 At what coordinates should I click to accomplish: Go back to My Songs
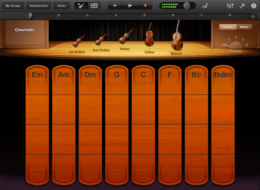click(x=13, y=6)
